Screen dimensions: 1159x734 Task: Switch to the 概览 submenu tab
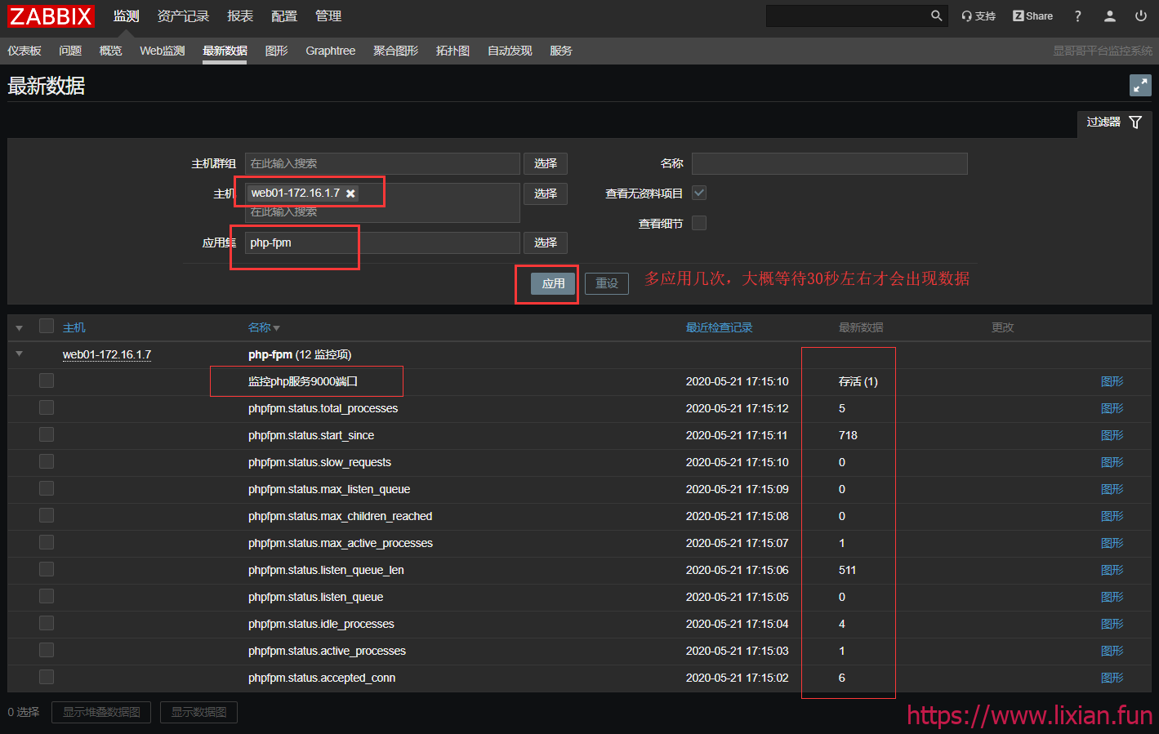pos(110,51)
